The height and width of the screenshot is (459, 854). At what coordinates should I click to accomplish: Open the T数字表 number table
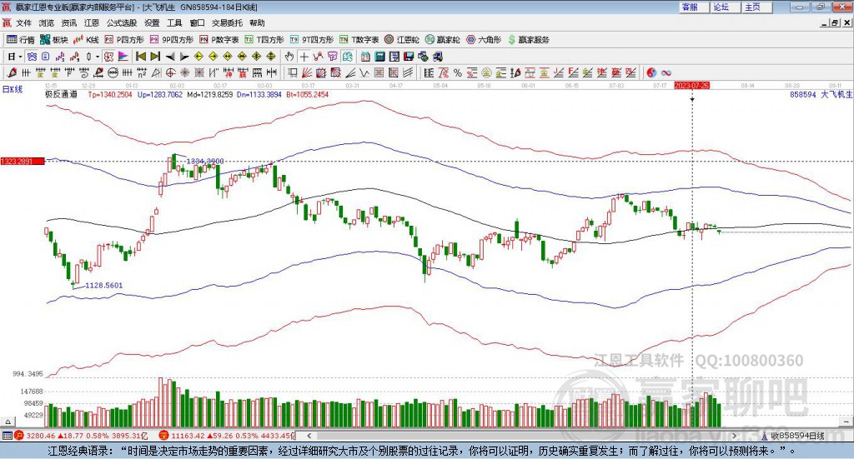(359, 40)
